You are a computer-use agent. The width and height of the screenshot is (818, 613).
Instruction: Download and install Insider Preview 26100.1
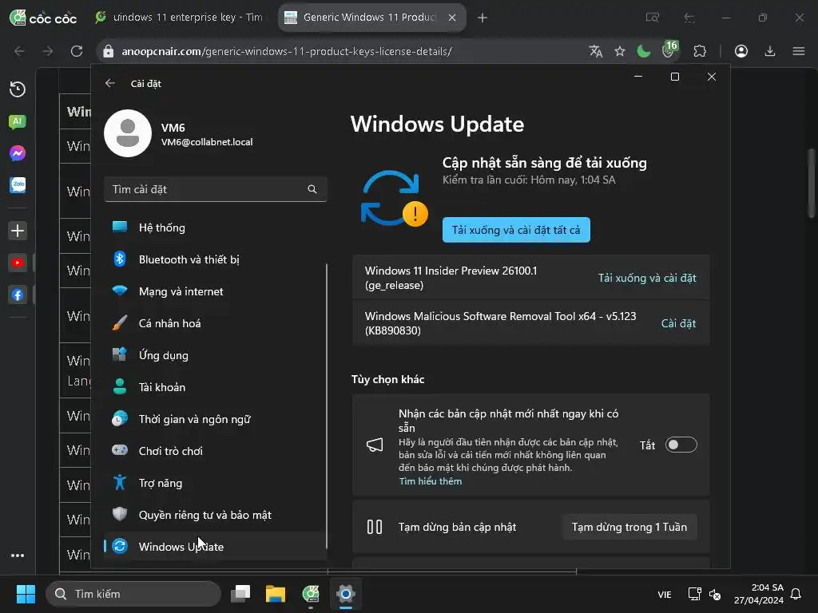[x=647, y=278]
